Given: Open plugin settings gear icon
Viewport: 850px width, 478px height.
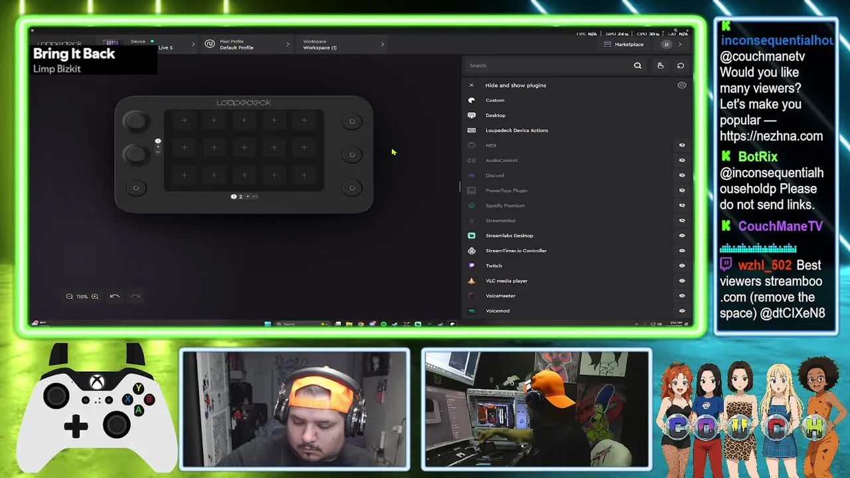Looking at the screenshot, I should (681, 85).
